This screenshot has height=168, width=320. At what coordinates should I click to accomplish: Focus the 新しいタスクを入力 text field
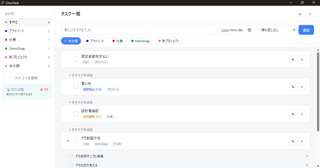point(138,30)
